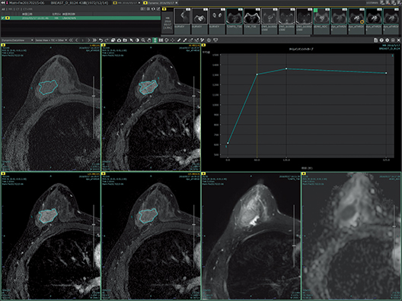Go to the first image with the double-left arrow

[x=71, y=40]
